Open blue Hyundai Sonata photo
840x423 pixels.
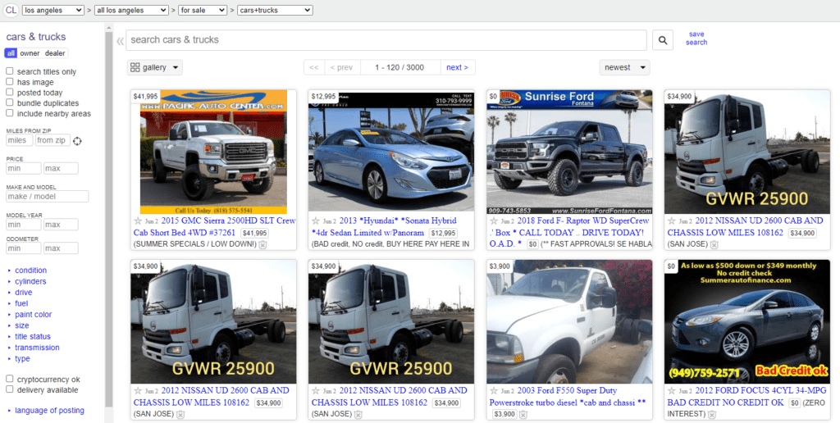coord(391,152)
